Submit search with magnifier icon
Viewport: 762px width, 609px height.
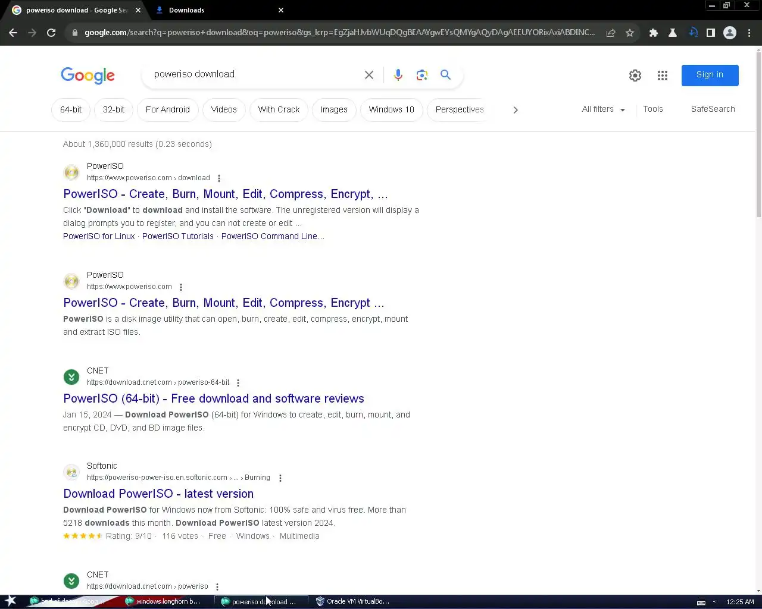(x=445, y=75)
